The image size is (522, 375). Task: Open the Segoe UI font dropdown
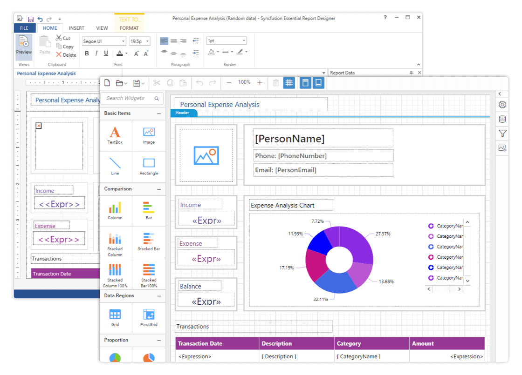[103, 41]
